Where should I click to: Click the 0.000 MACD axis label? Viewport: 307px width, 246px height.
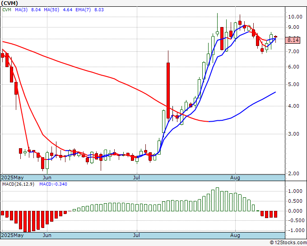(295, 211)
